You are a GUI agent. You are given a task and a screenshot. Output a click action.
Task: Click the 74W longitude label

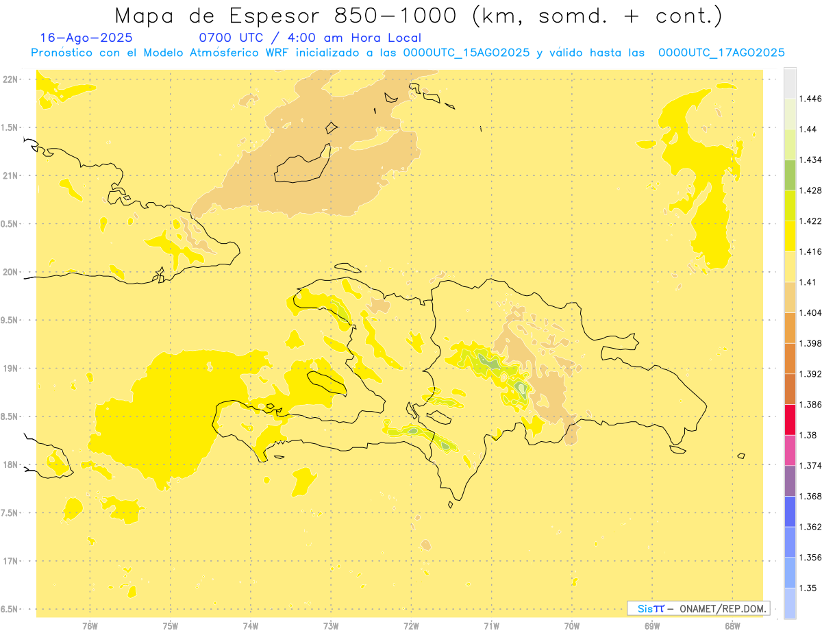pyautogui.click(x=251, y=626)
